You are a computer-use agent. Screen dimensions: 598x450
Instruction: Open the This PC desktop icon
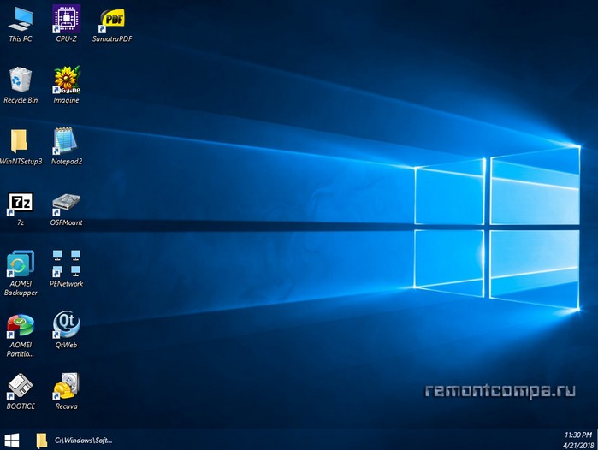[21, 19]
